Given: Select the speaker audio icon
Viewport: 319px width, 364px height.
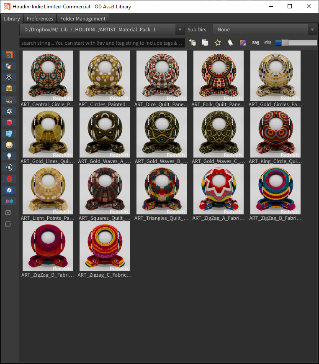Looking at the screenshot, I should 9,168.
